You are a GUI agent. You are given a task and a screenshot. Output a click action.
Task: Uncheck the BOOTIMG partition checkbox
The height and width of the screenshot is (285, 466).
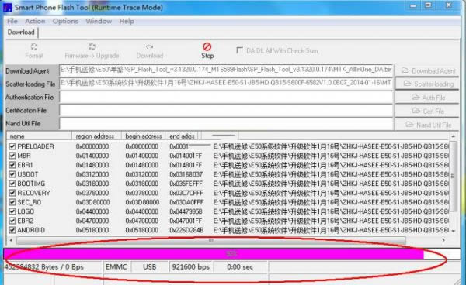12,184
